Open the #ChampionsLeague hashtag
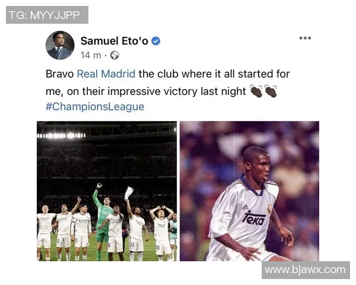Viewport: 356px width, 285px height. tap(95, 106)
